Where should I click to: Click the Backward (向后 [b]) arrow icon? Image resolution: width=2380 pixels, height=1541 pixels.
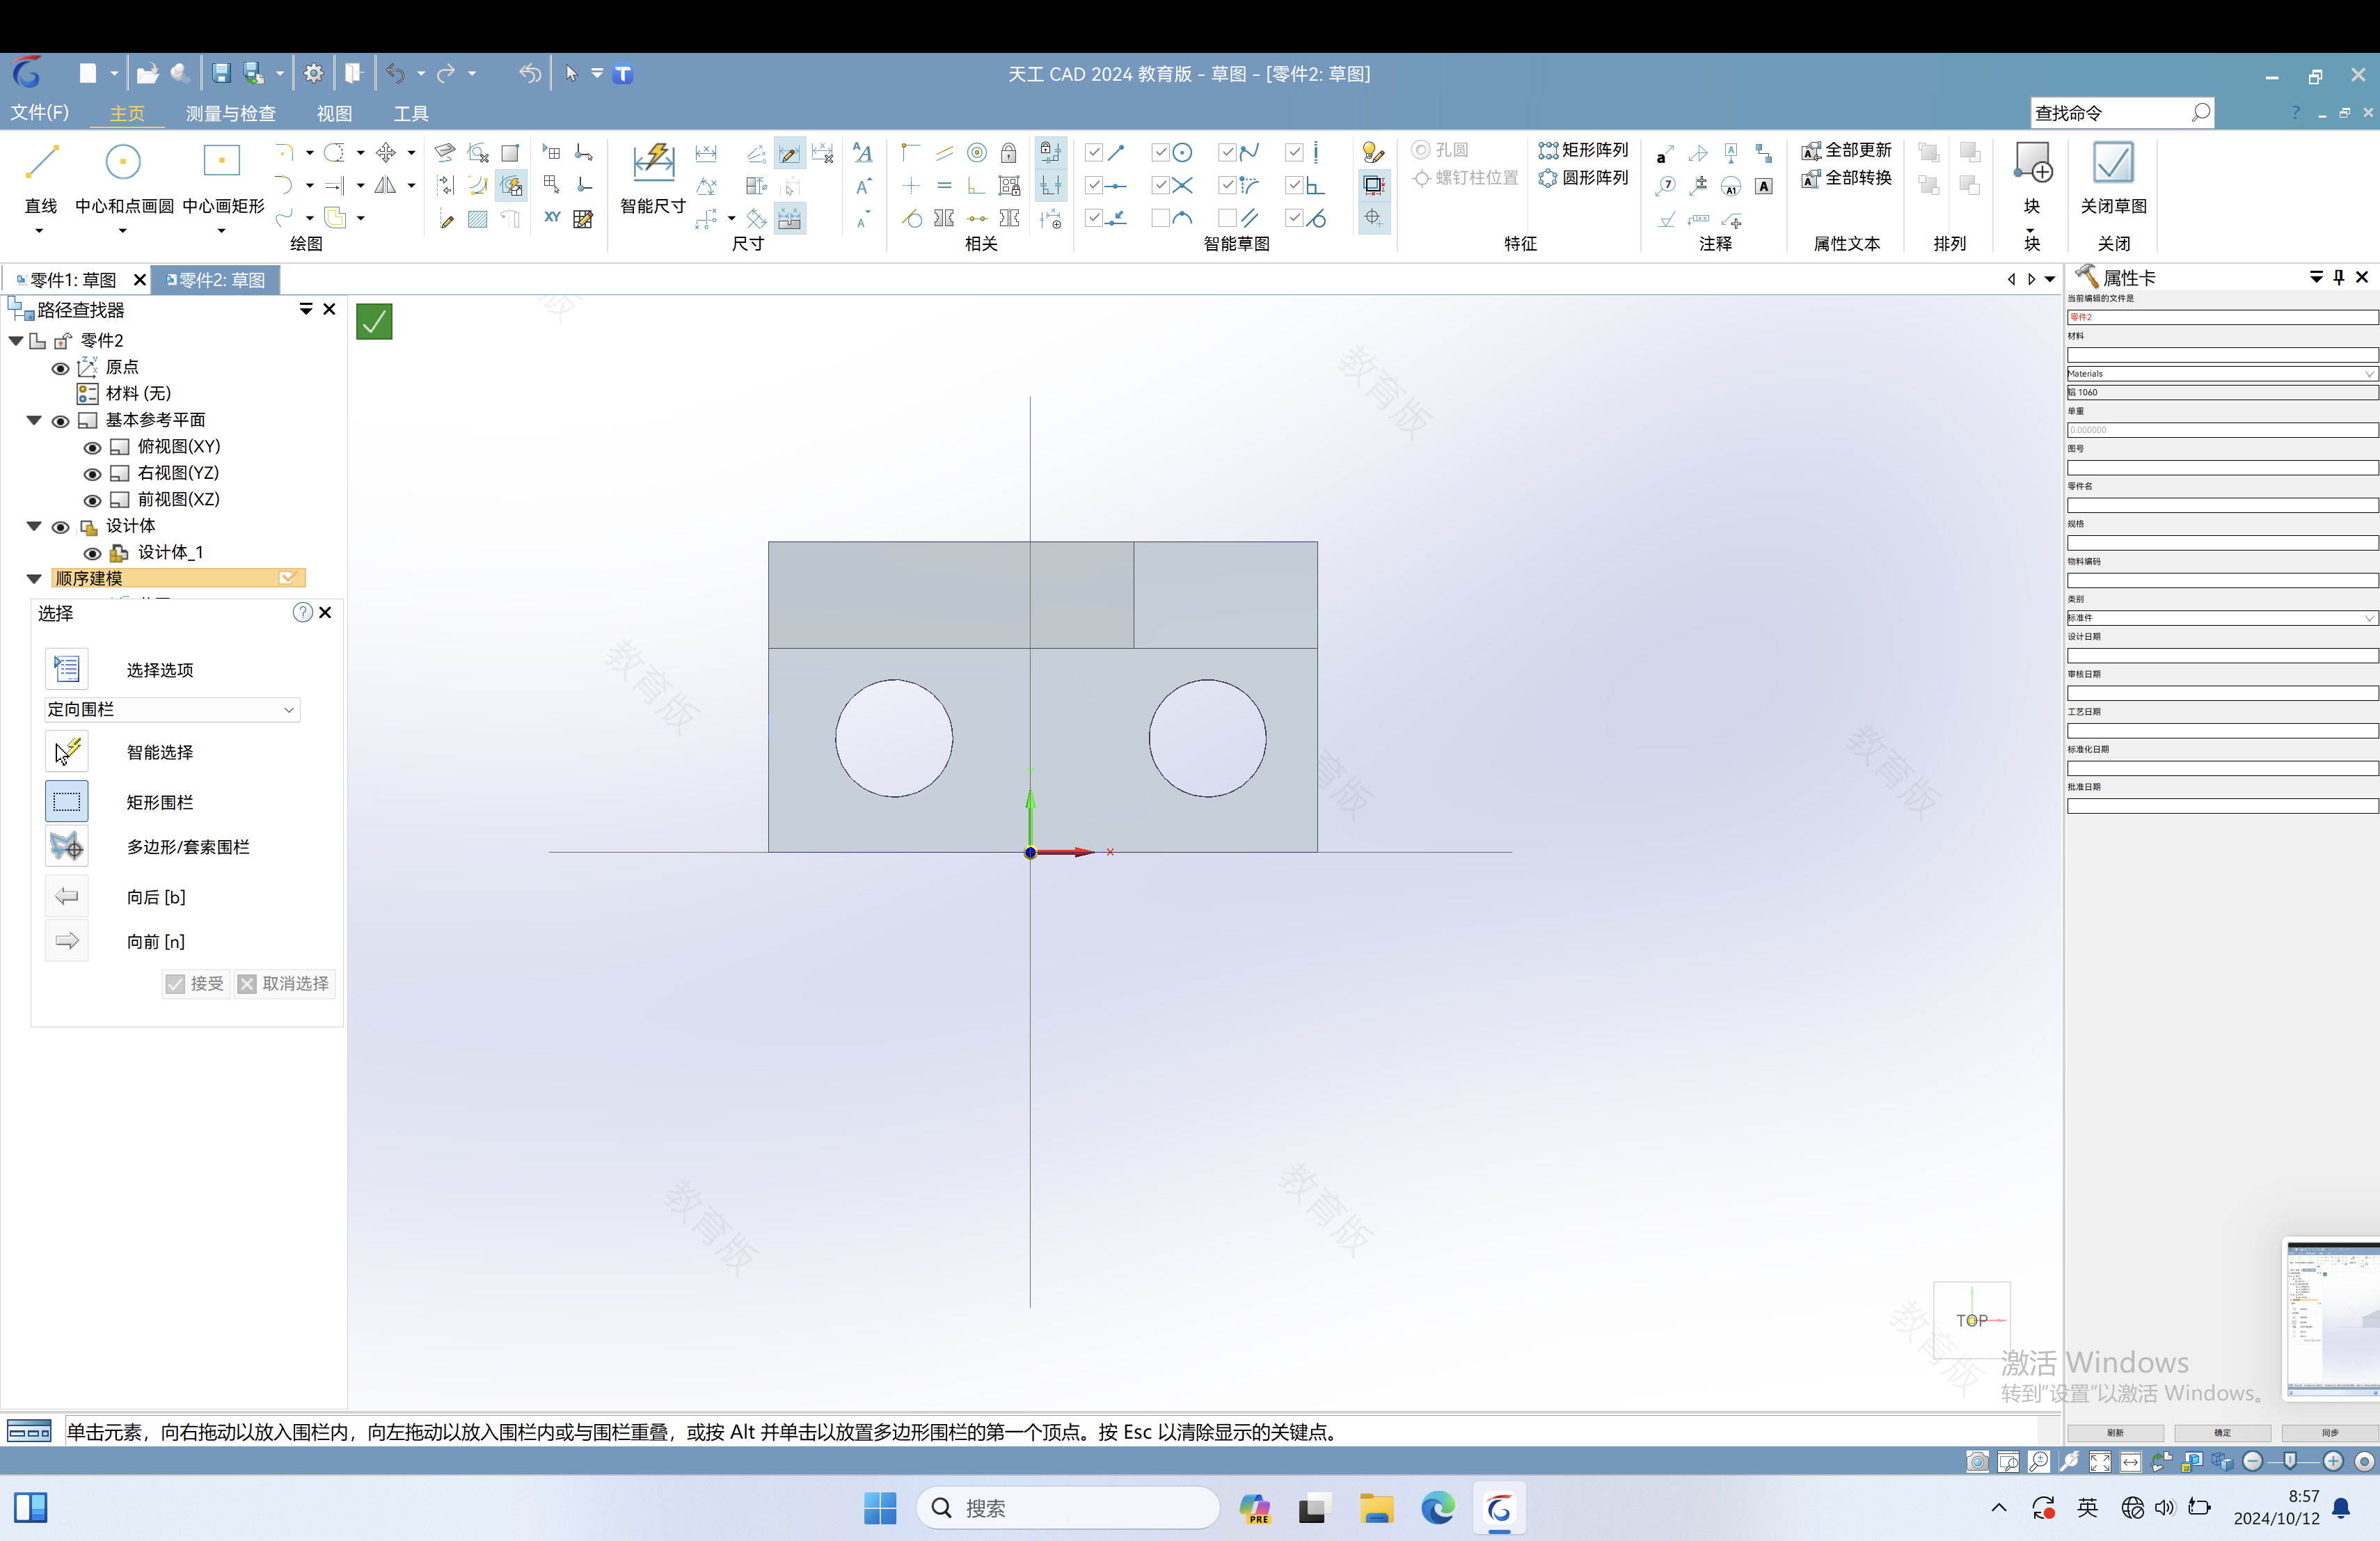click(x=67, y=897)
